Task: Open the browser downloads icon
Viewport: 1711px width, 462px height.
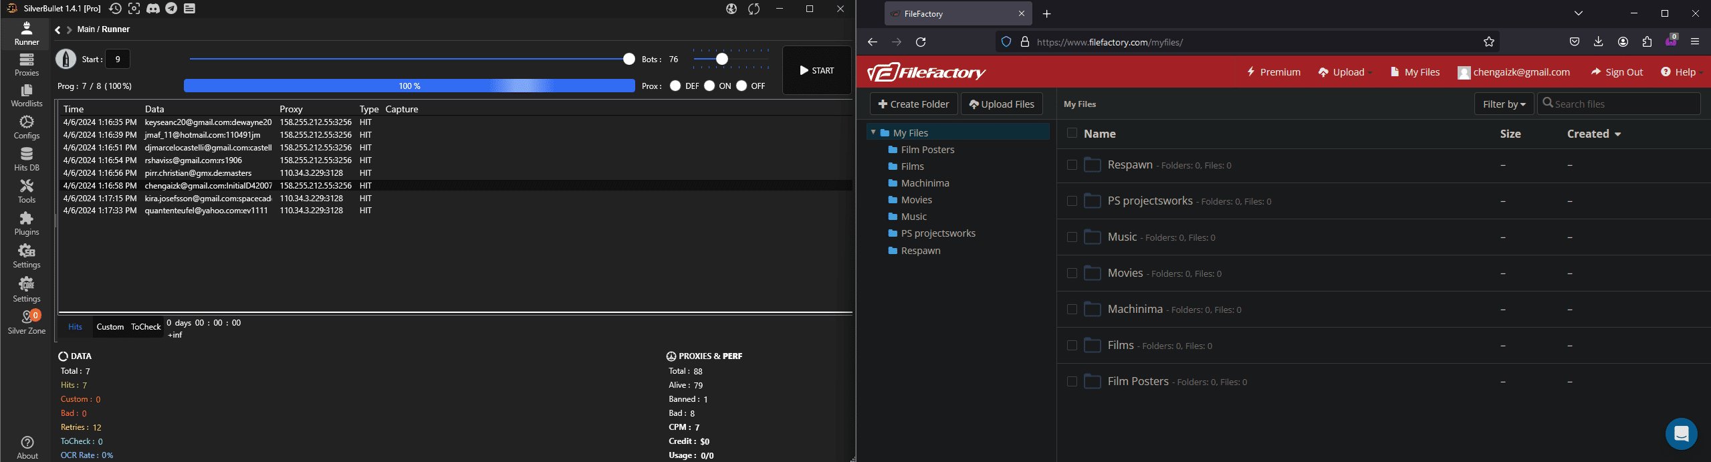Action: (1599, 41)
